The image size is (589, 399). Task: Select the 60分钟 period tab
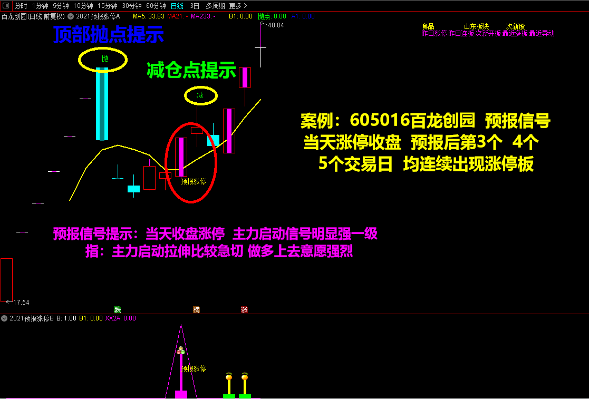[156, 6]
